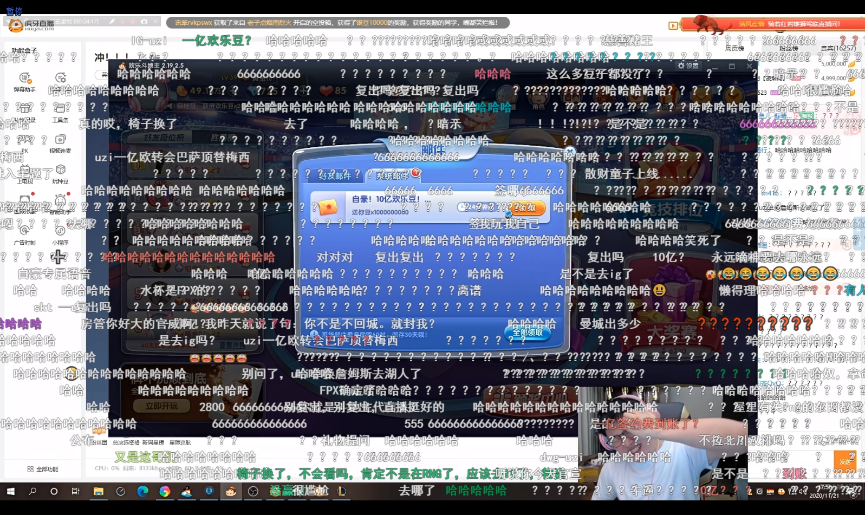The width and height of the screenshot is (865, 515).
Task: Click the 清风虎娘 banner at top right
Action: point(772,24)
